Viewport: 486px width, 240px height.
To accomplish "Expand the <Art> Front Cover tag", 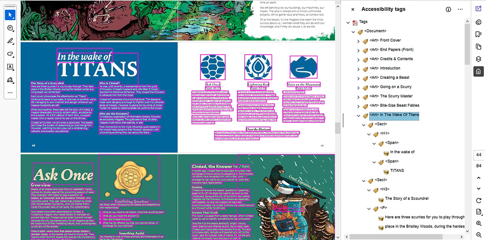I will tap(358, 41).
